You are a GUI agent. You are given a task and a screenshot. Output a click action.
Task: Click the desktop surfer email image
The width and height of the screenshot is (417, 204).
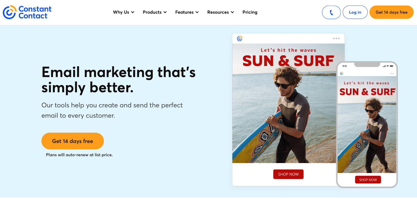click(284, 109)
